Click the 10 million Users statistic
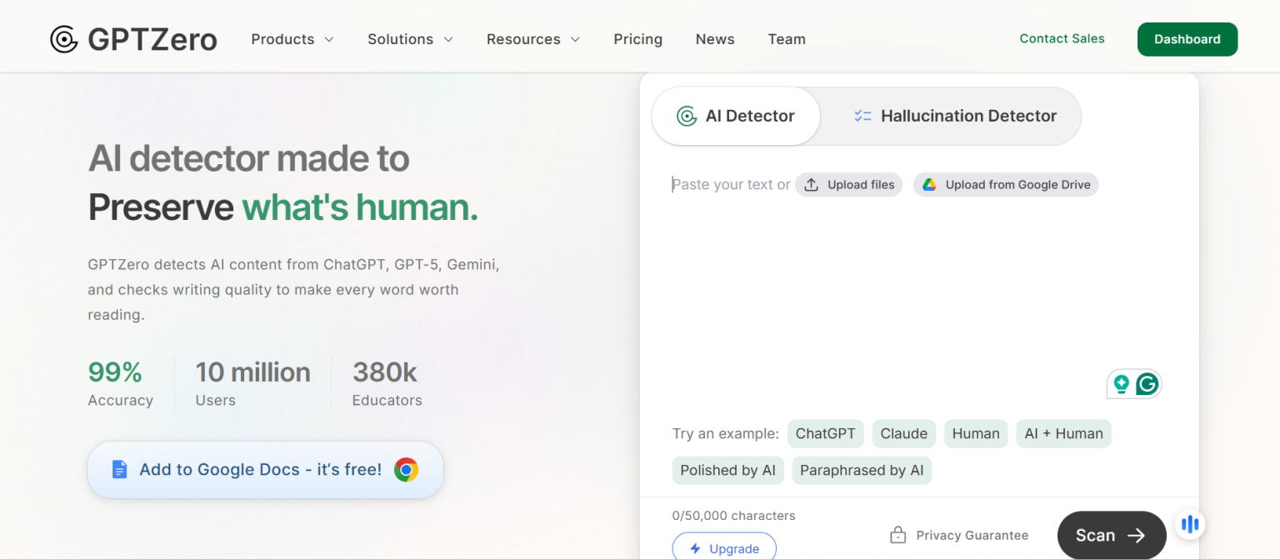This screenshot has width=1280, height=560. [252, 383]
